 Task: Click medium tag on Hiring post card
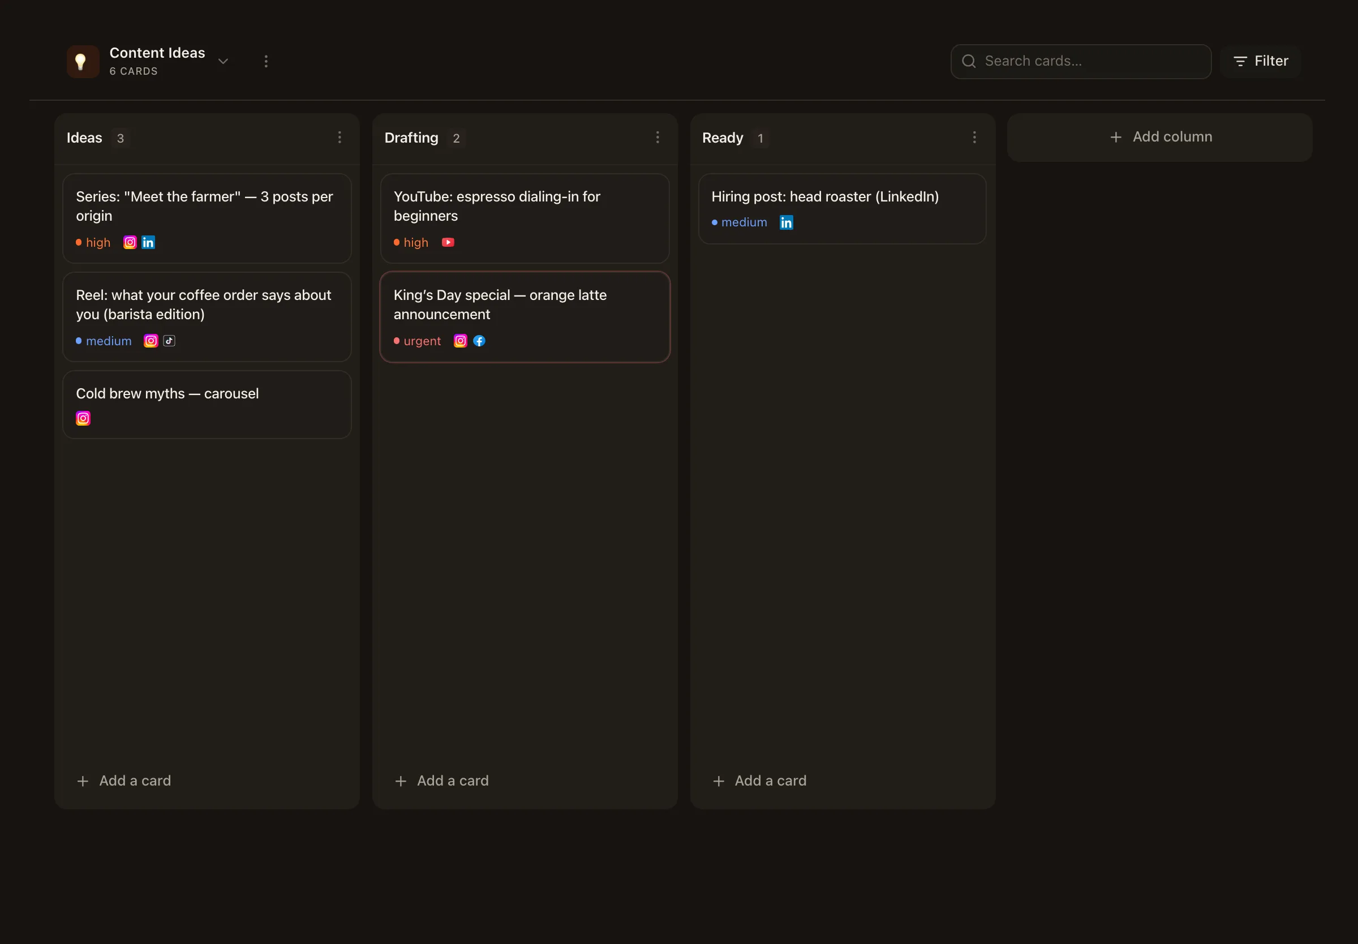tap(740, 222)
